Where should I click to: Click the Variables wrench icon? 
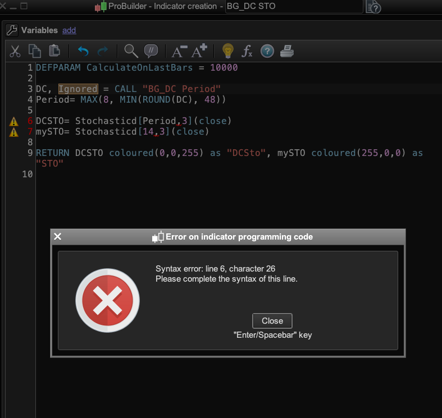pos(12,30)
